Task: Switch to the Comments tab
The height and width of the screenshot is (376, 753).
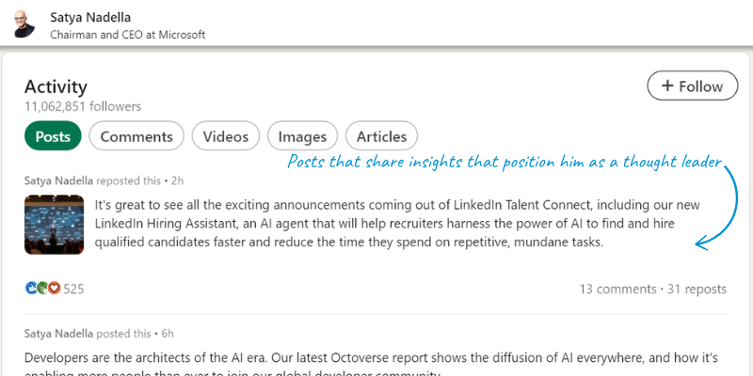Action: tap(136, 136)
